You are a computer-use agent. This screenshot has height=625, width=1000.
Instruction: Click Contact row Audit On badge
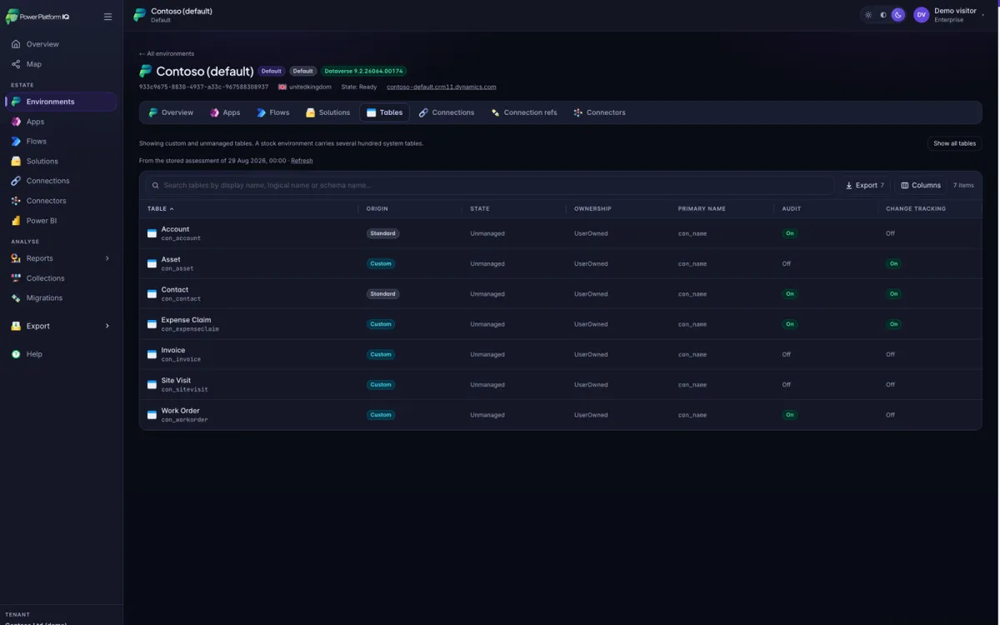point(789,294)
